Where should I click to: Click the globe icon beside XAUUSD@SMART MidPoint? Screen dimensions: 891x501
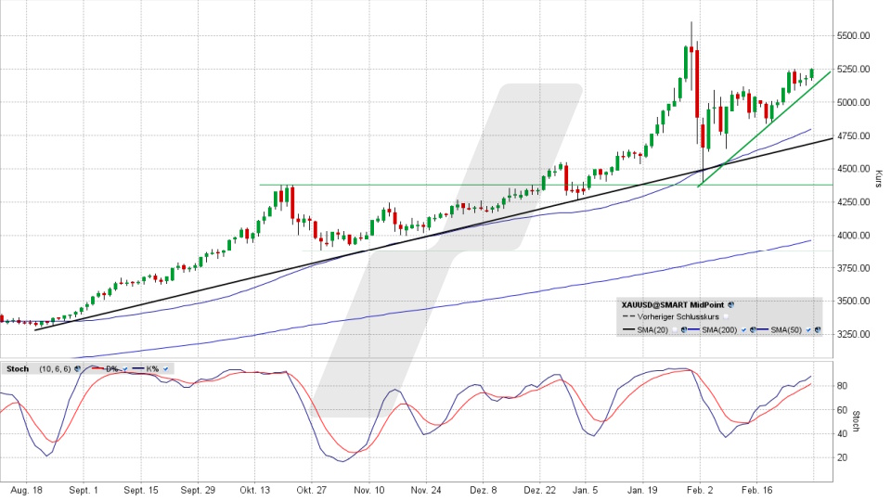pyautogui.click(x=730, y=304)
